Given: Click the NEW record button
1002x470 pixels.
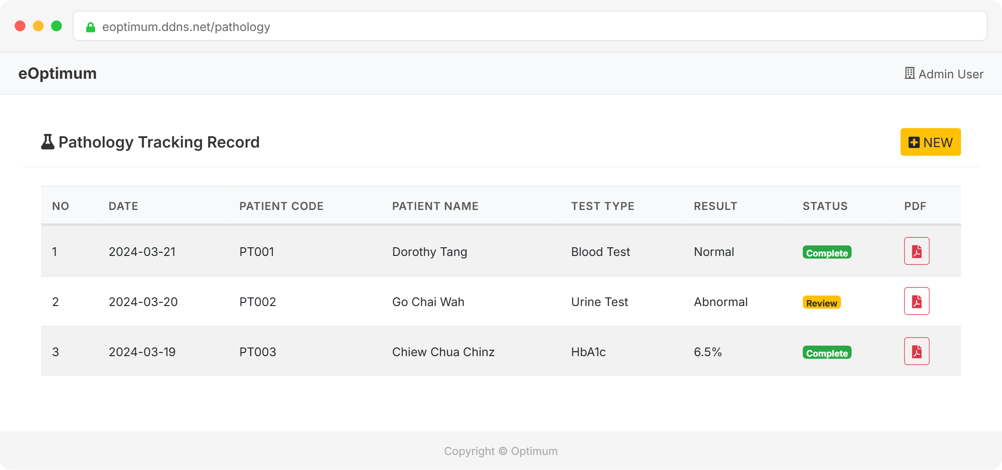Looking at the screenshot, I should pyautogui.click(x=930, y=142).
